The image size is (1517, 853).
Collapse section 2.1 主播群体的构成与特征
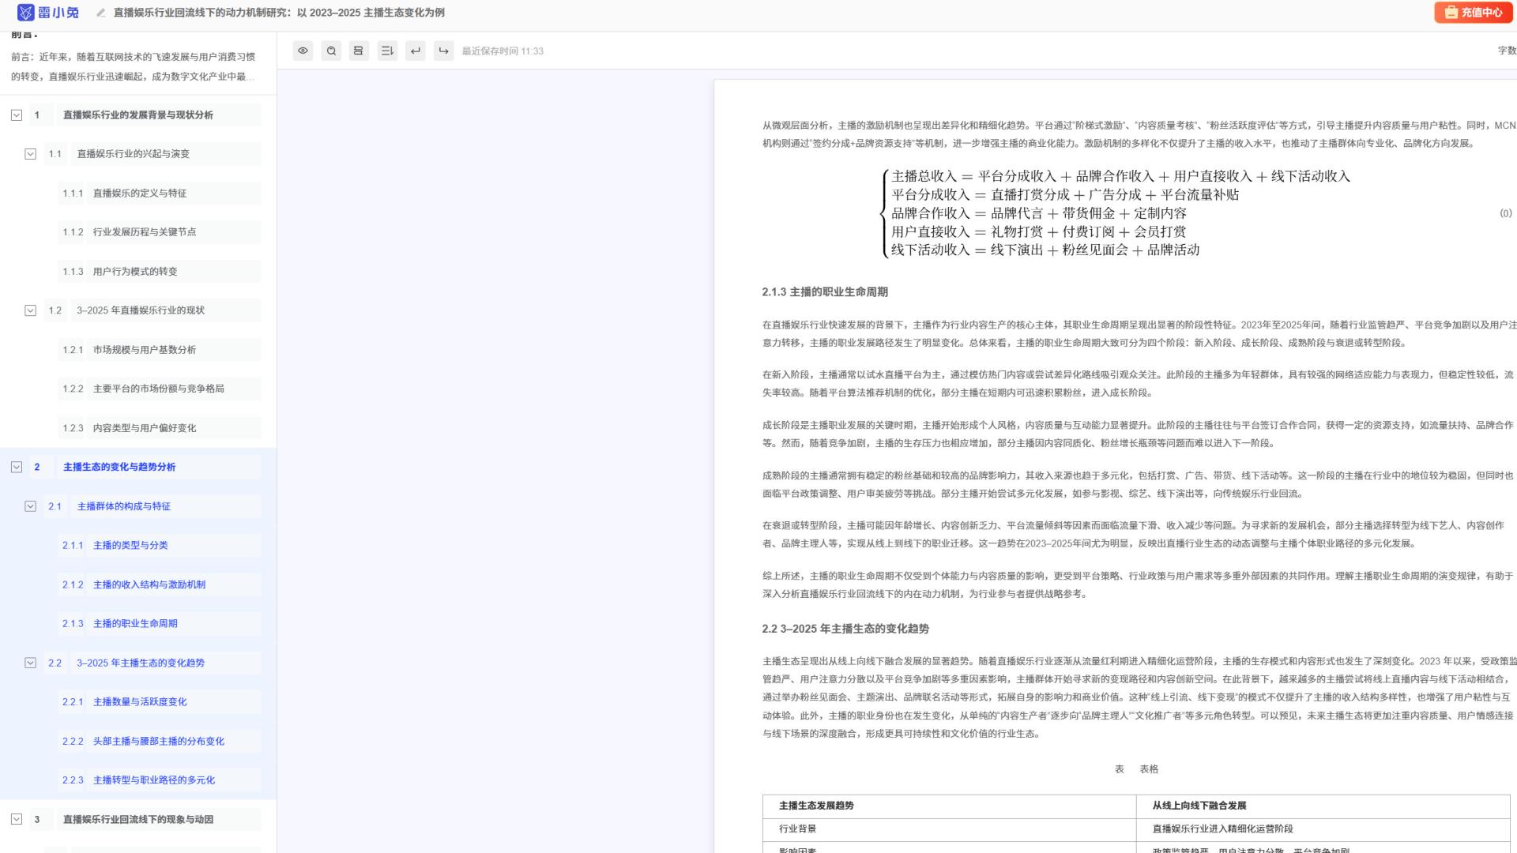(30, 506)
